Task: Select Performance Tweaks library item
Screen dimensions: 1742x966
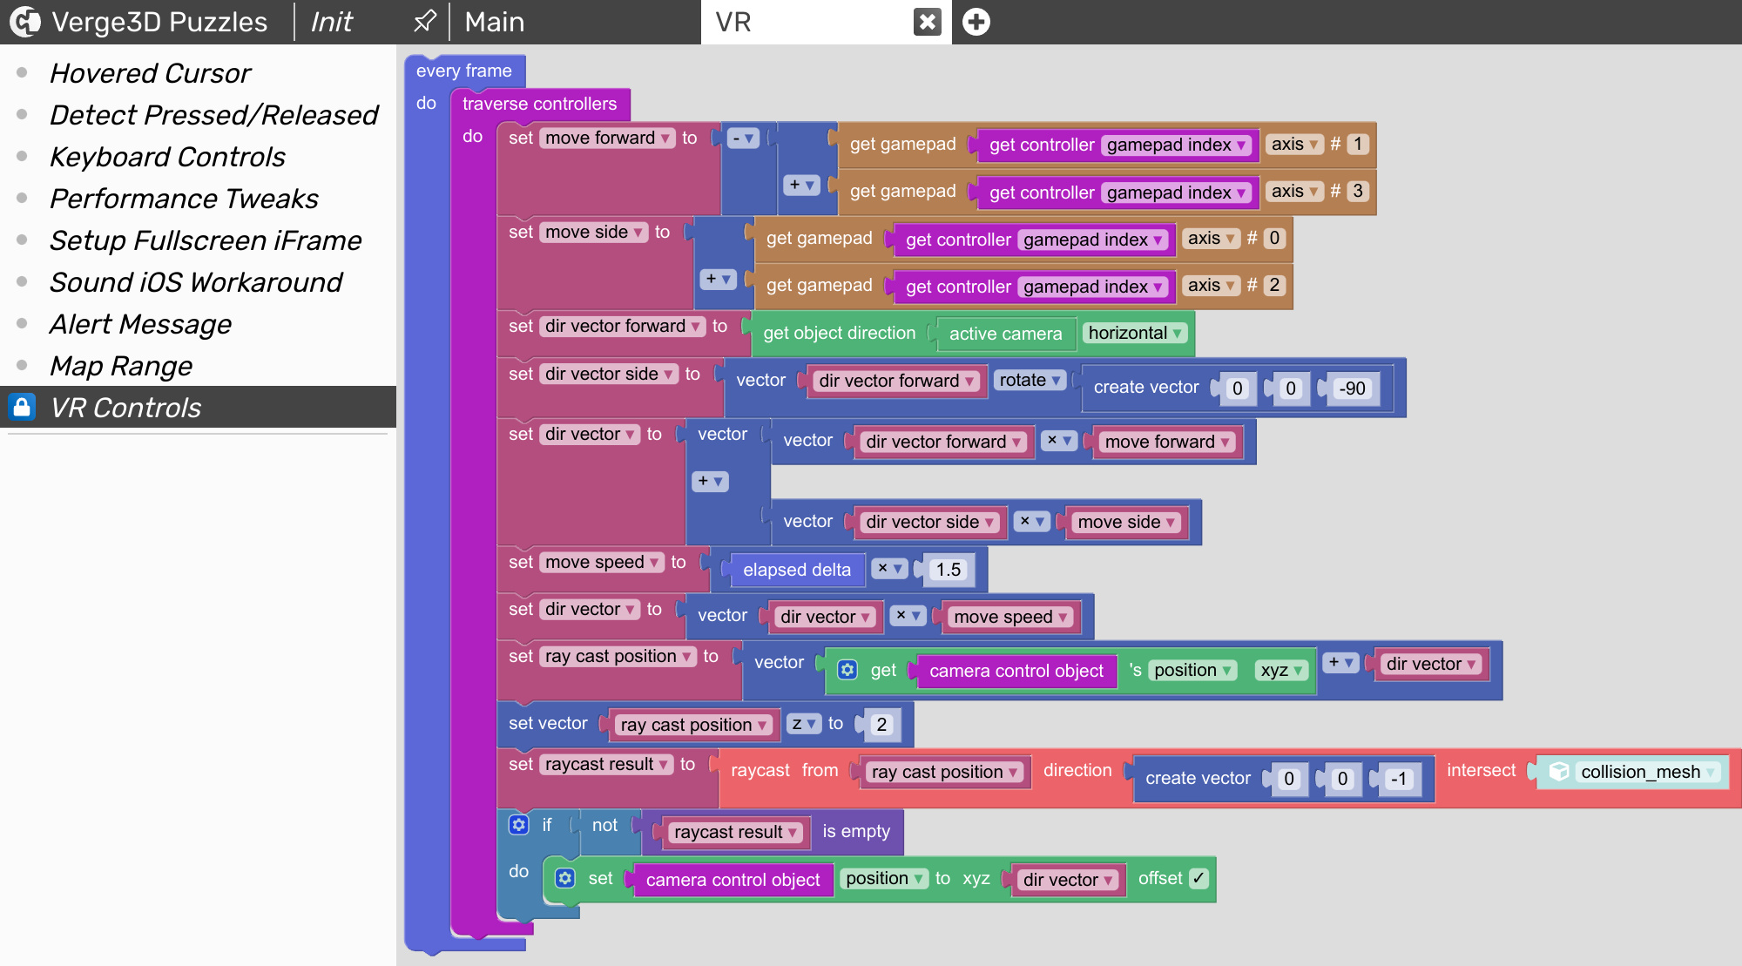Action: pyautogui.click(x=184, y=199)
